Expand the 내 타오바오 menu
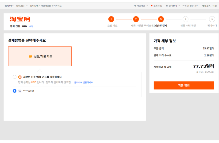Image resolution: width=219 pixels, height=143 pixels. (141, 6)
